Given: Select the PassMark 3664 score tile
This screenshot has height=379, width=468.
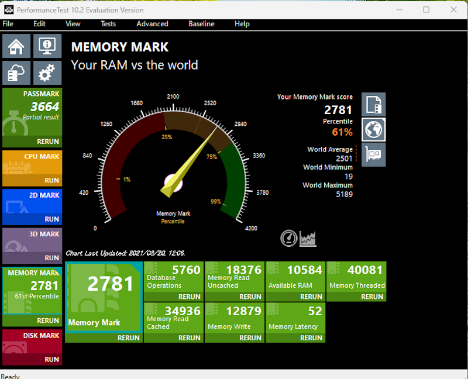Looking at the screenshot, I should tap(32, 112).
